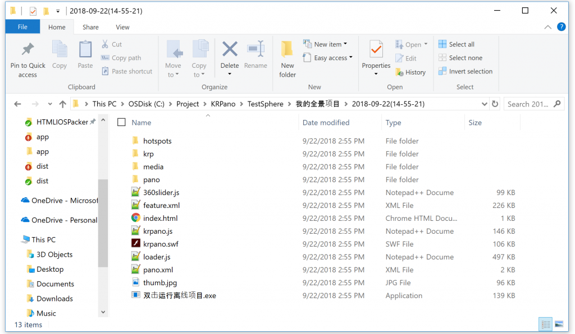Click the Back navigation arrow

17,104
